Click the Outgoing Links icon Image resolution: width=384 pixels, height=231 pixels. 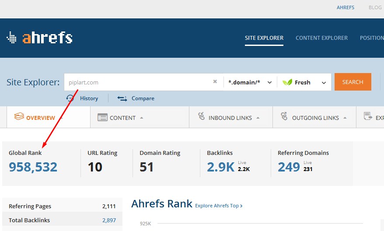click(x=284, y=116)
